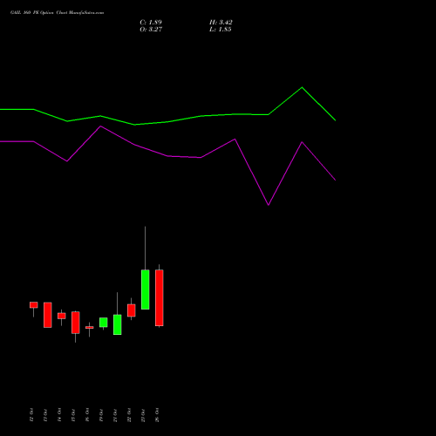Screen dimensions: 436x436
Task: Click the small red candlestick for 12 Oct
Action: tap(34, 305)
